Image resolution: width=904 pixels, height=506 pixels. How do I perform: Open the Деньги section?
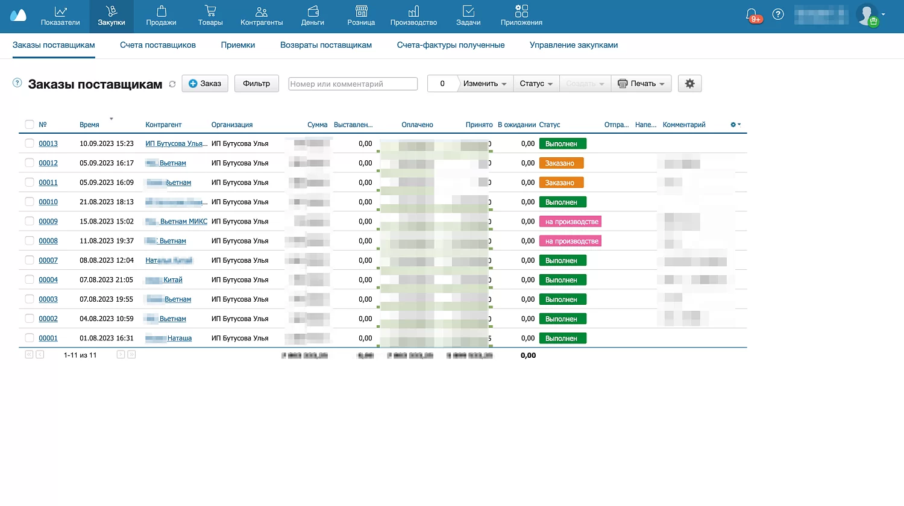(x=313, y=16)
